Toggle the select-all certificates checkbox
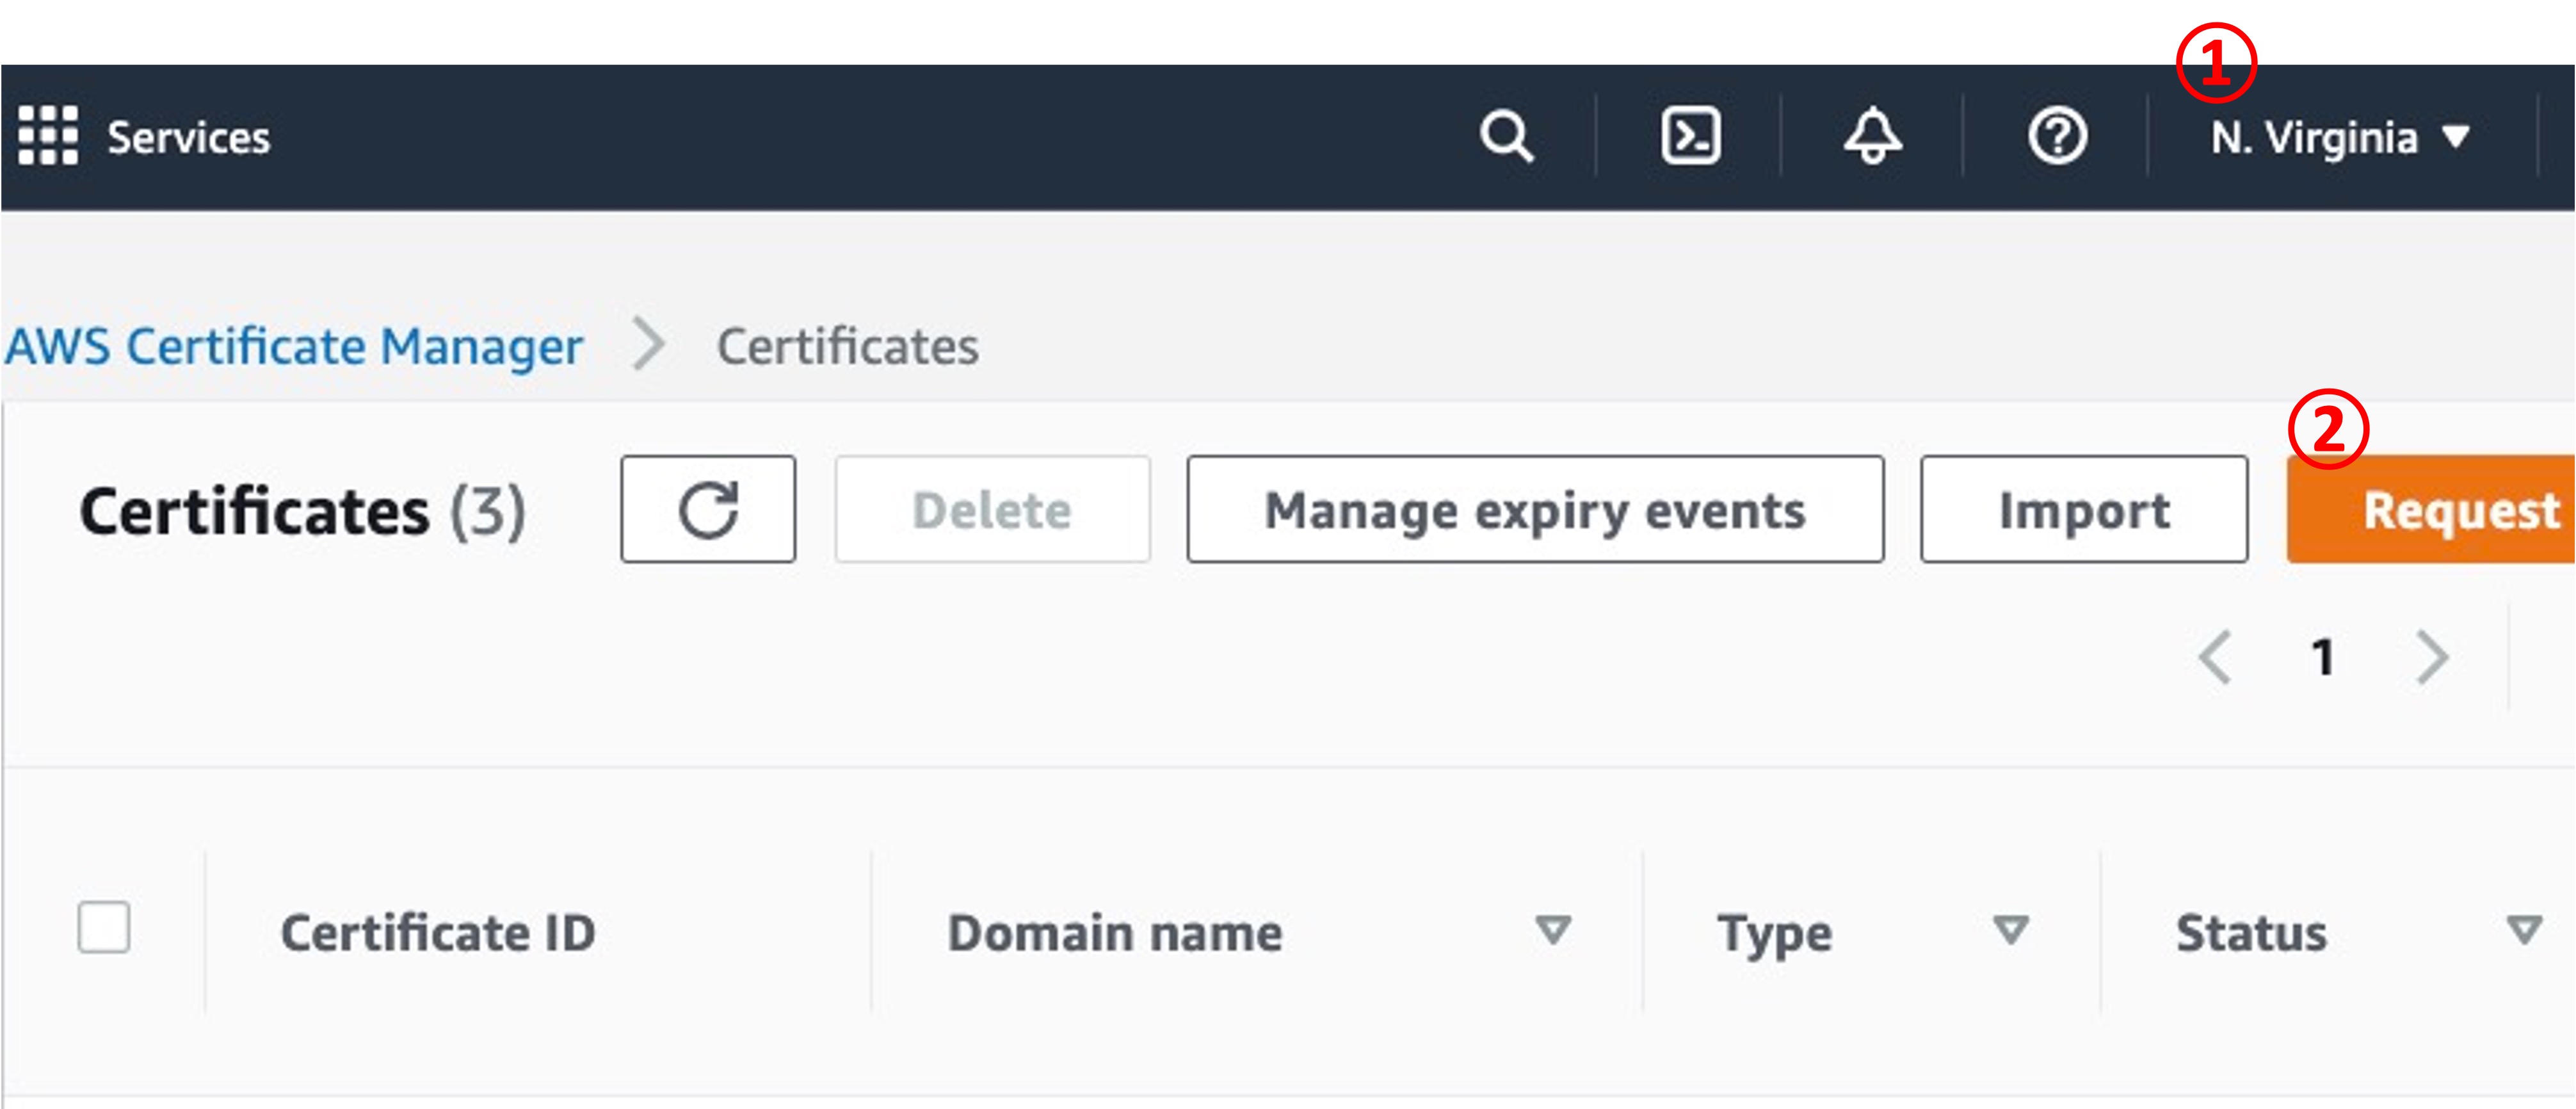 coord(104,928)
